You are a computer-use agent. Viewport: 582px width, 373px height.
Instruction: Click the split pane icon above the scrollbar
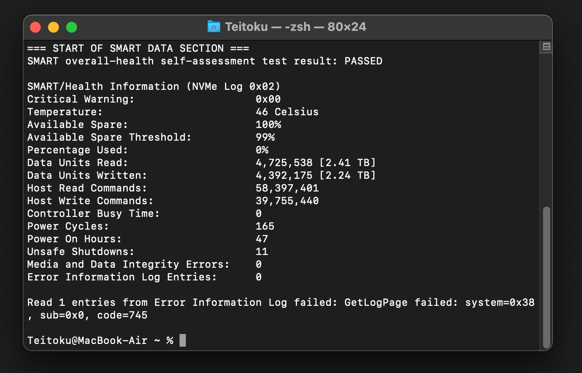(x=546, y=46)
